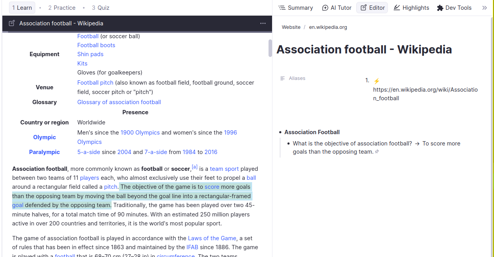The height and width of the screenshot is (257, 494).
Task: Open the Highlights panel
Action: (x=411, y=8)
